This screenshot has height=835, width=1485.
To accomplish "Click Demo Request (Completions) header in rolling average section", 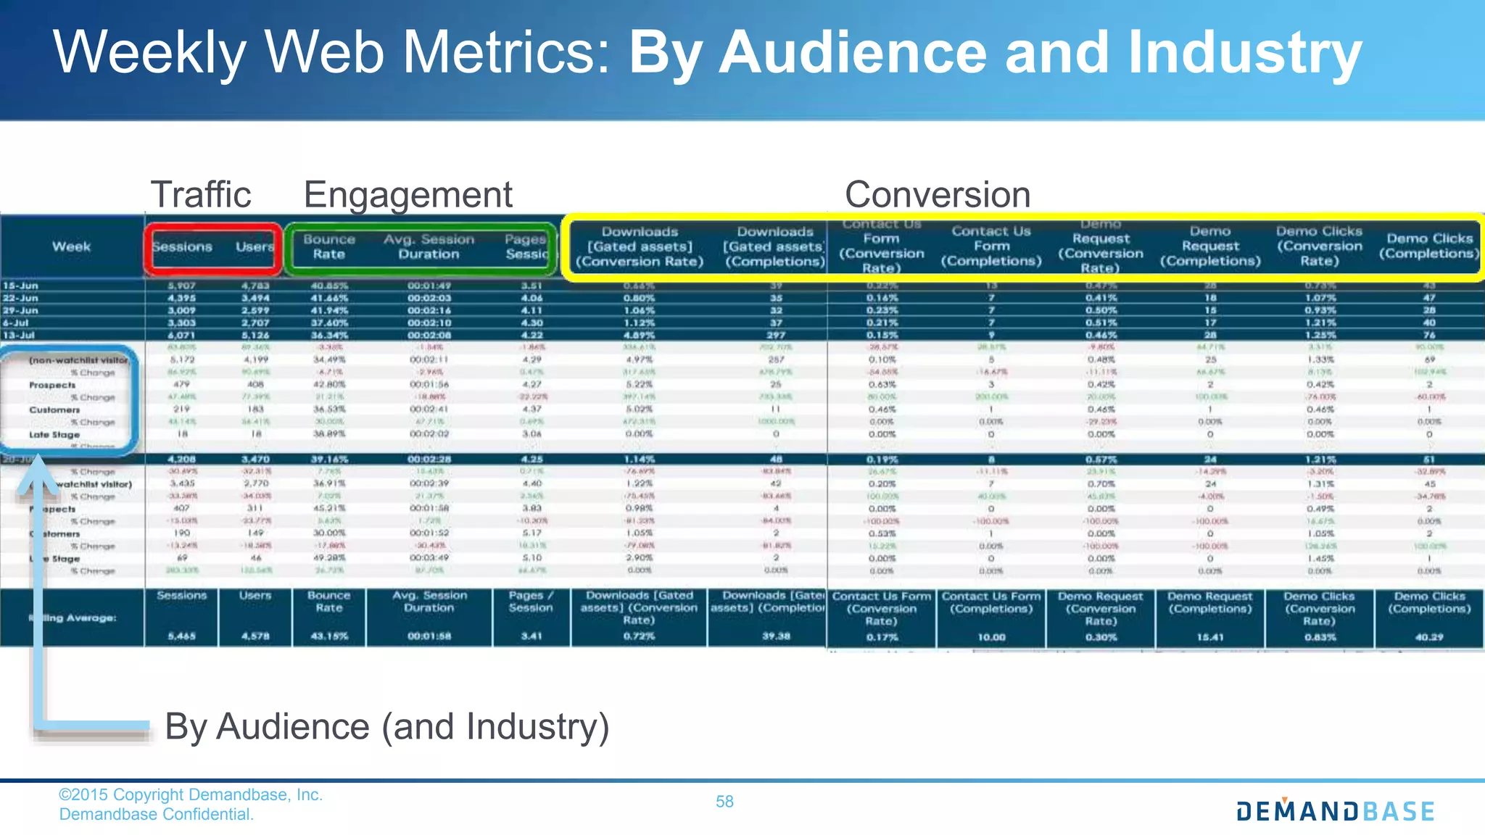I will (1210, 602).
